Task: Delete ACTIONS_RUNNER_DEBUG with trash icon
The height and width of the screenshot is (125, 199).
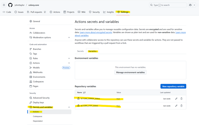Action: [181, 99]
